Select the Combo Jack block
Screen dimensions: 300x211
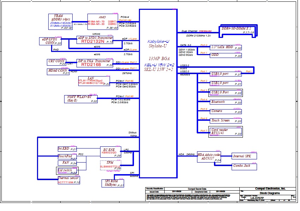pos(244,167)
